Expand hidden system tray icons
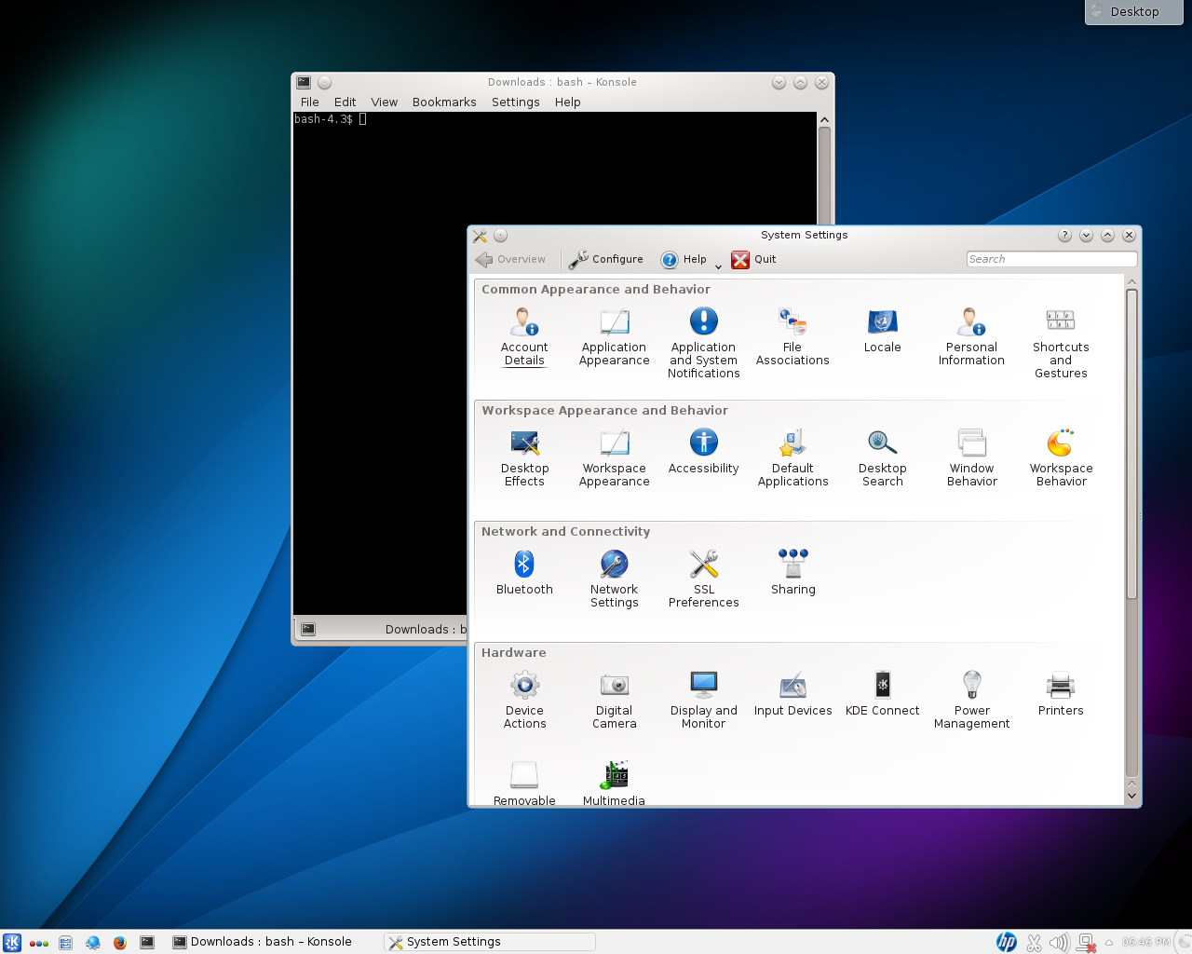Viewport: 1192px width, 954px height. tap(1109, 943)
